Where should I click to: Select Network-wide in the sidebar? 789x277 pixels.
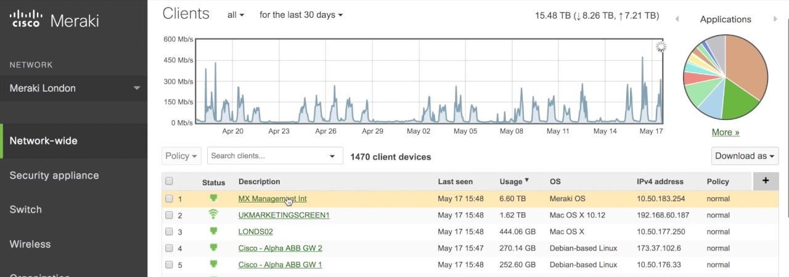coord(74,141)
